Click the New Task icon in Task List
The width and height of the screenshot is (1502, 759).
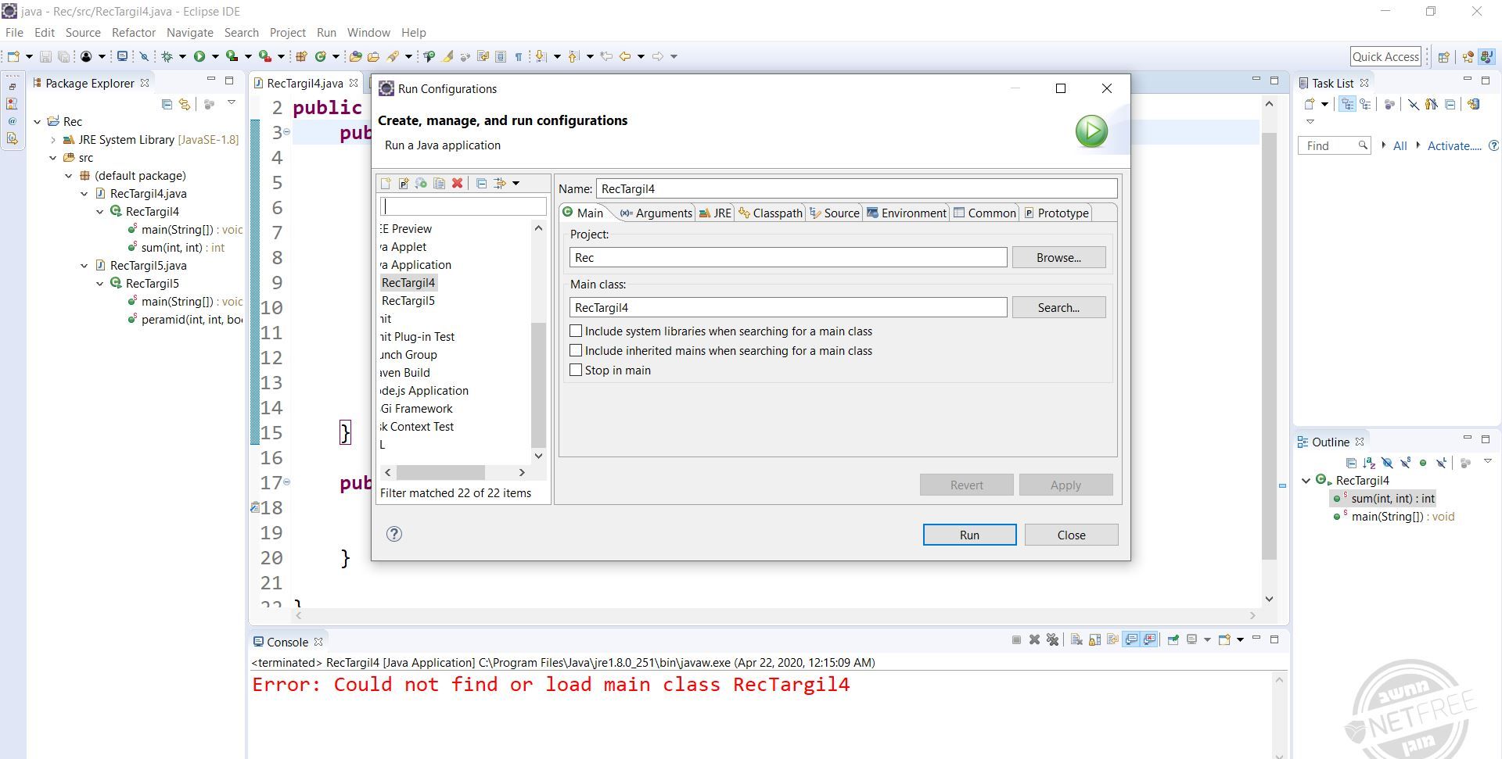click(1310, 104)
